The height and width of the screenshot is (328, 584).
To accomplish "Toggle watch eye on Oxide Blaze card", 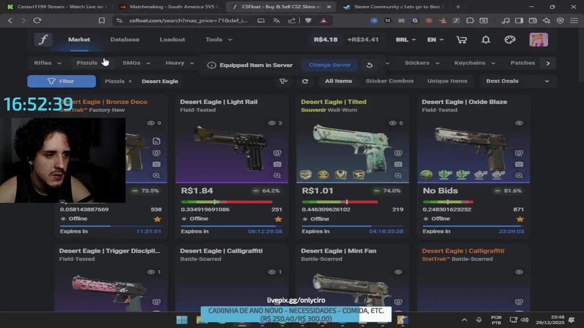I will click(519, 123).
